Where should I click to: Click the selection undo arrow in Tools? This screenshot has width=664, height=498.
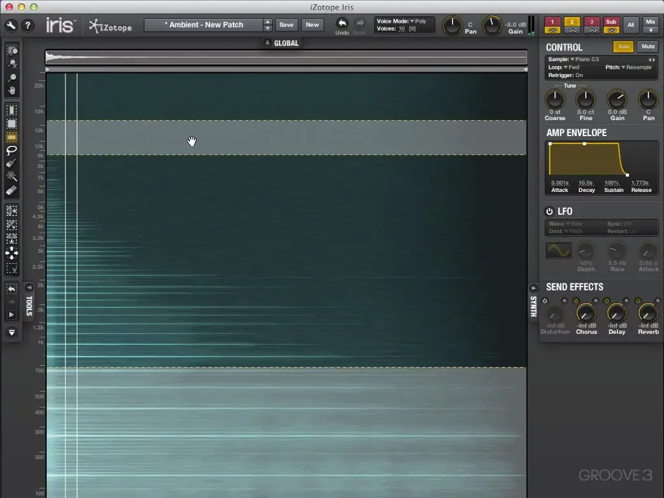(12, 289)
